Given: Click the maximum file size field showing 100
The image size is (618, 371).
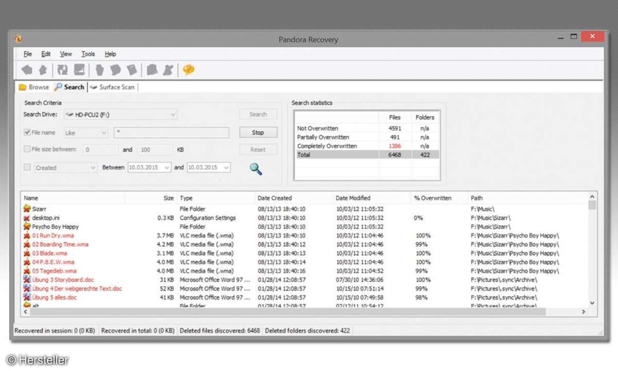Looking at the screenshot, I should click(x=155, y=150).
